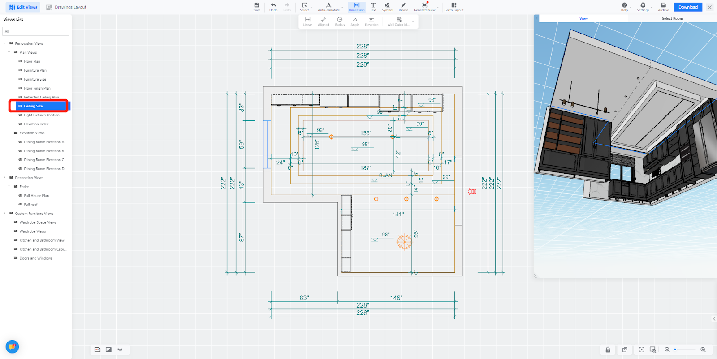Toggle the lock icon in bottom toolbar
Image resolution: width=717 pixels, height=359 pixels.
click(608, 350)
